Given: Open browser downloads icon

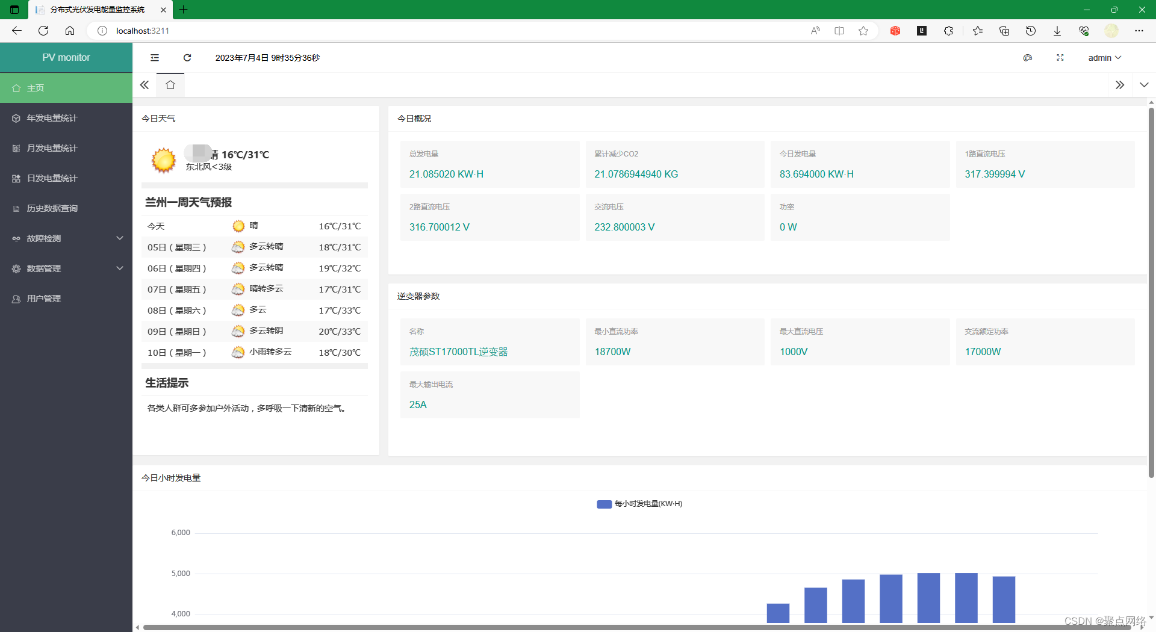Looking at the screenshot, I should pos(1057,31).
